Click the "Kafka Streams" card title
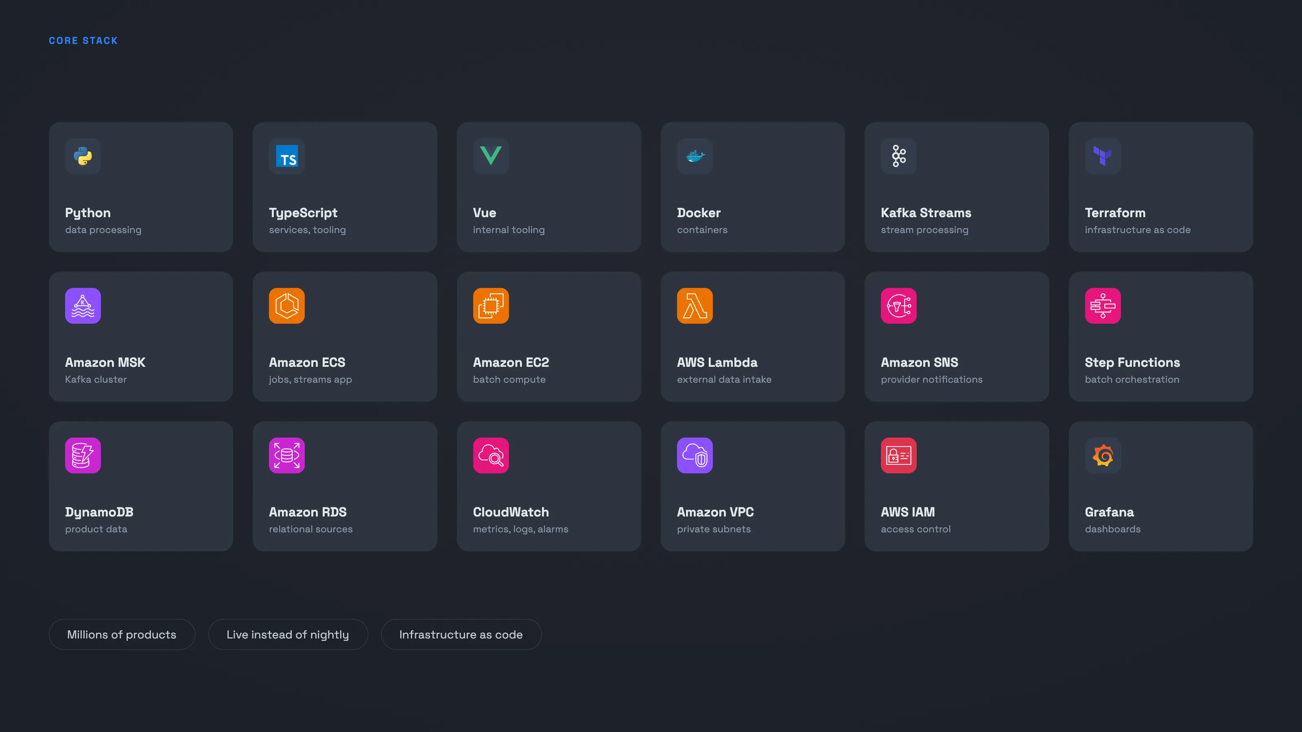The height and width of the screenshot is (732, 1302). click(926, 213)
